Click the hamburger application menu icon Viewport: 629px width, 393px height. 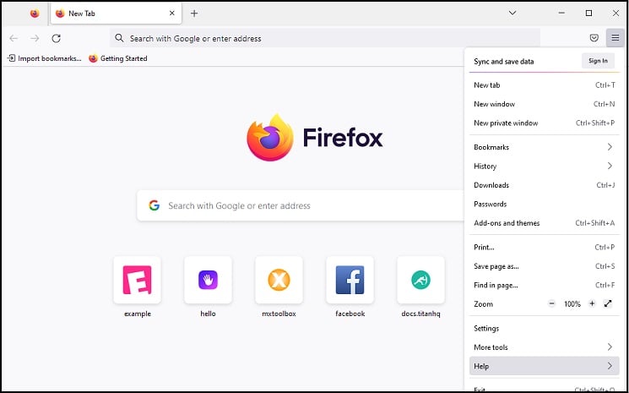click(615, 38)
